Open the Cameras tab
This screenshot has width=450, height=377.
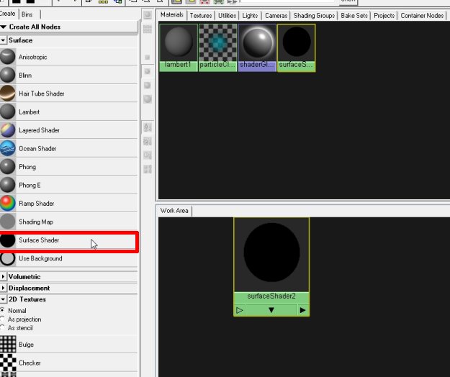coord(276,16)
